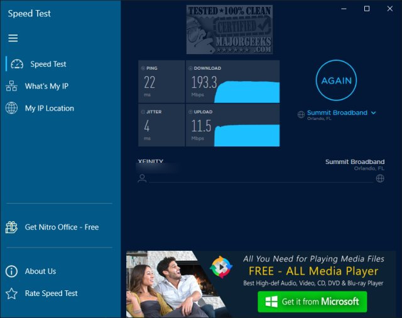Click the jitter icon in JITTER tile

coord(143,112)
